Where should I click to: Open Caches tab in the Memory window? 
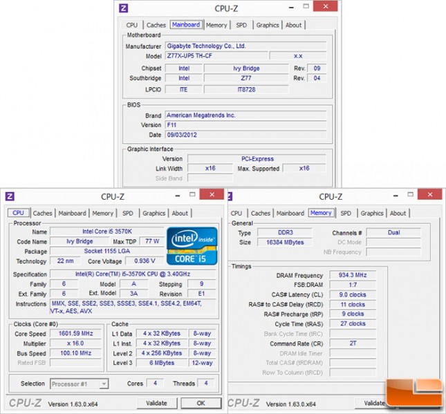[260, 214]
